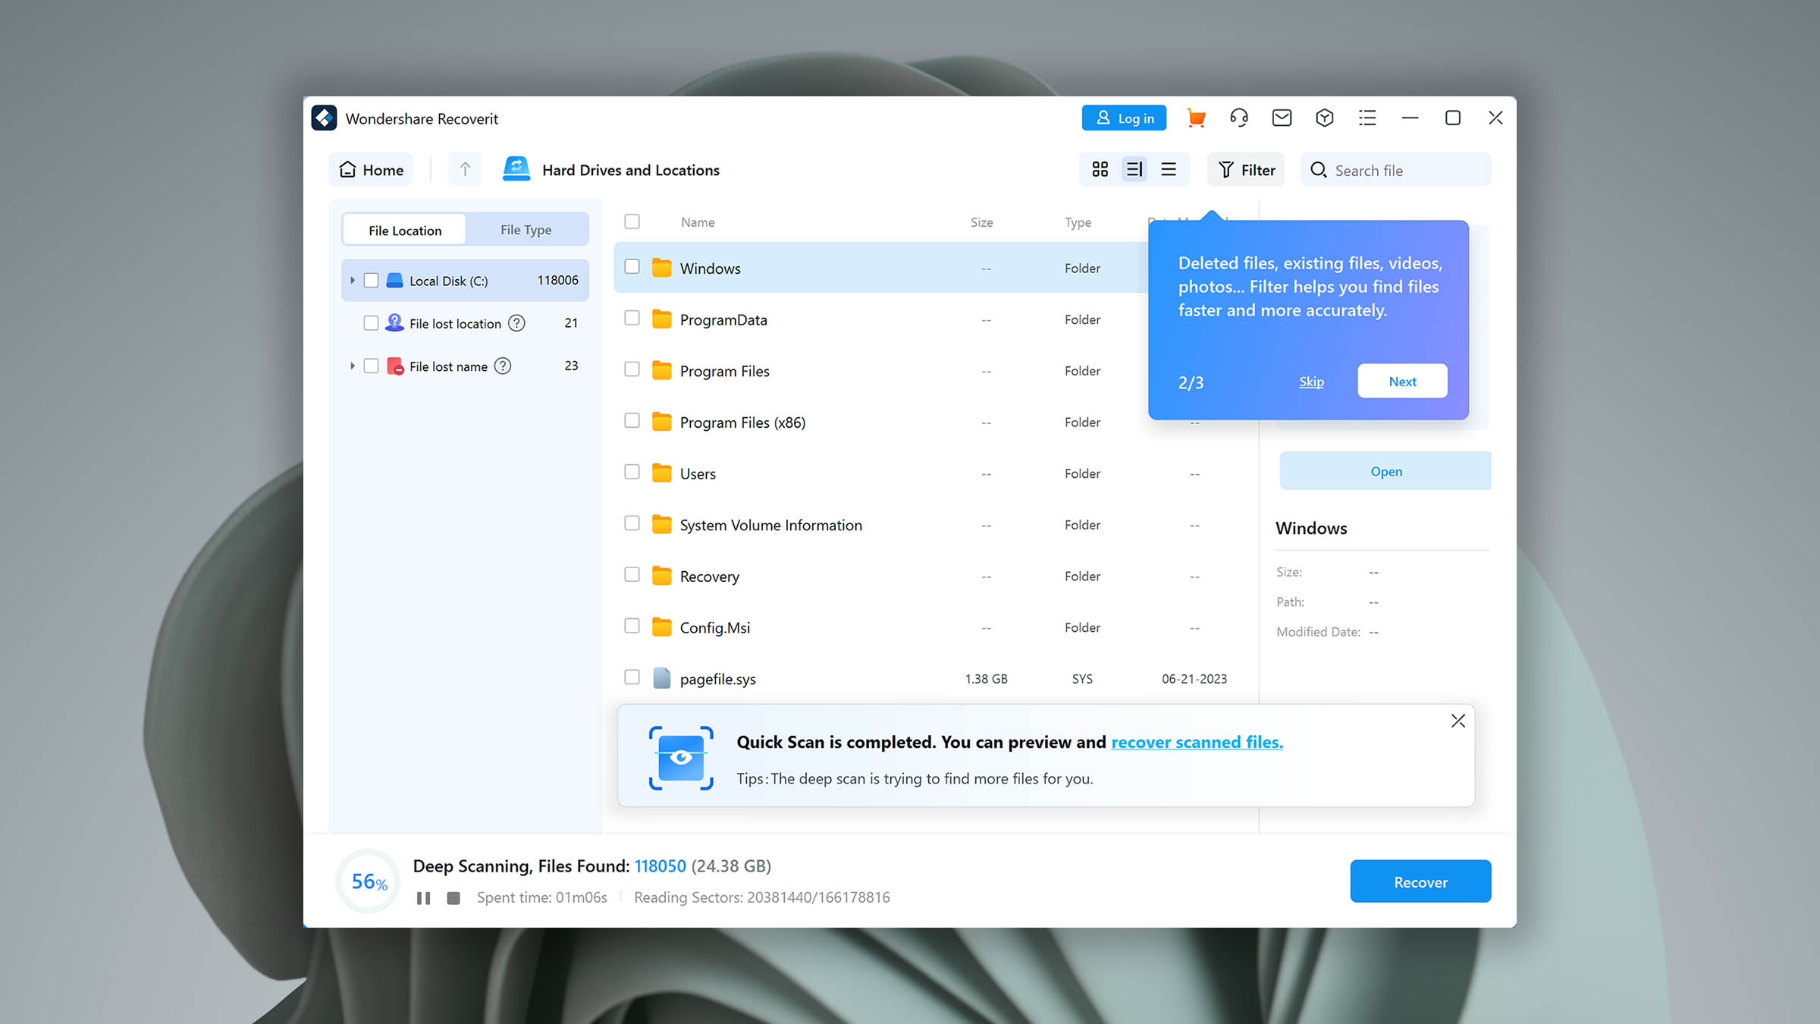Screen dimensions: 1820x1024
Task: Click the 1.38 GB size cell
Action: pos(986,679)
